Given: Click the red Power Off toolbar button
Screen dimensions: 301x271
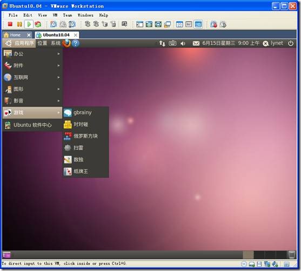Looking at the screenshot, I should pos(10,24).
